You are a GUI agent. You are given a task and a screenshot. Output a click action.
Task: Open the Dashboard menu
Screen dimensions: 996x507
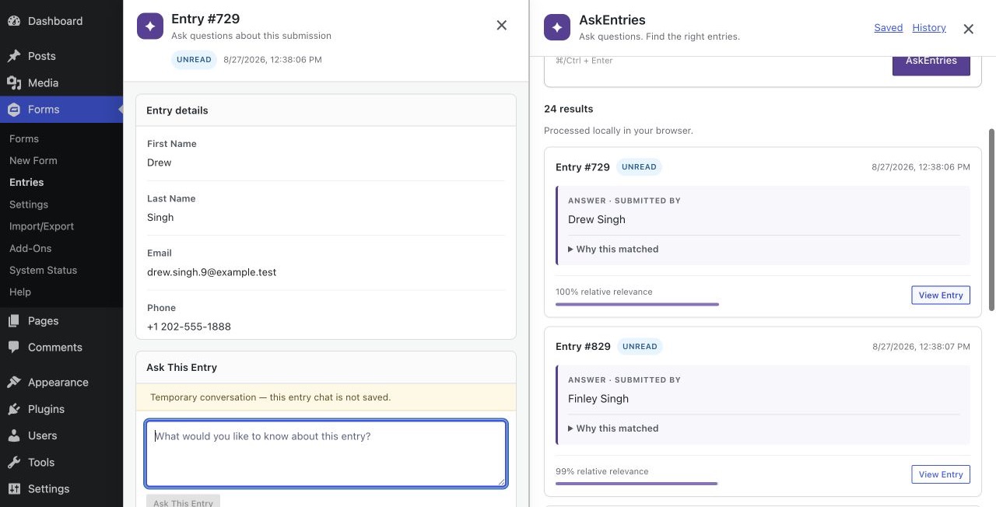[x=61, y=21]
